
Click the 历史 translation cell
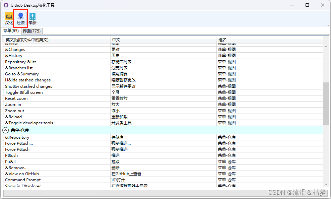click(x=163, y=56)
